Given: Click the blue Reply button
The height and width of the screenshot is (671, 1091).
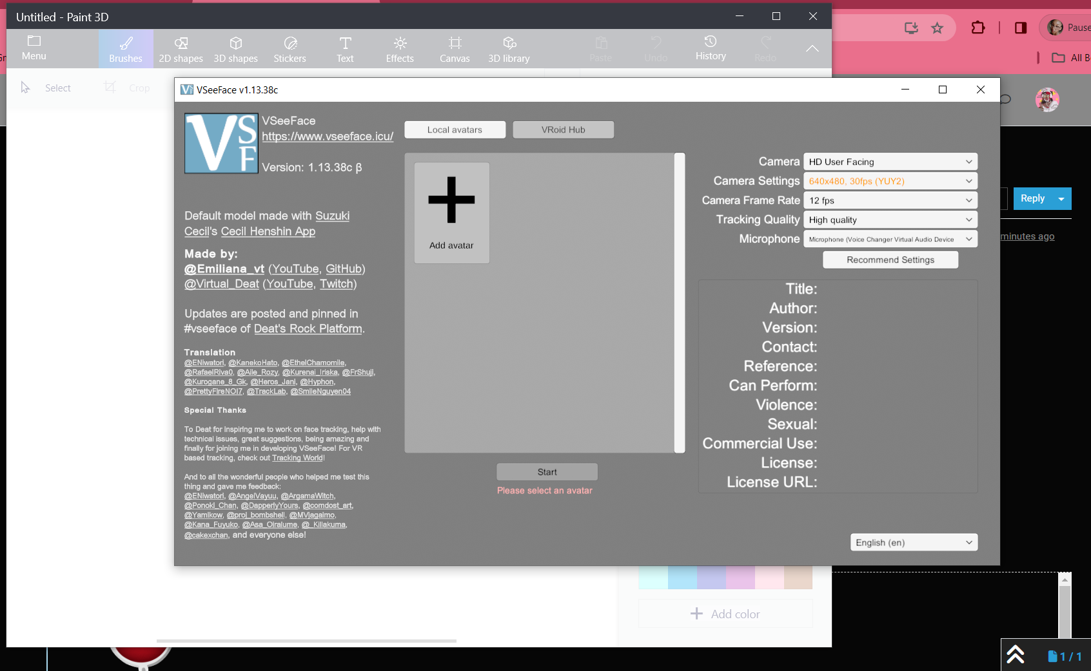Looking at the screenshot, I should coord(1032,199).
